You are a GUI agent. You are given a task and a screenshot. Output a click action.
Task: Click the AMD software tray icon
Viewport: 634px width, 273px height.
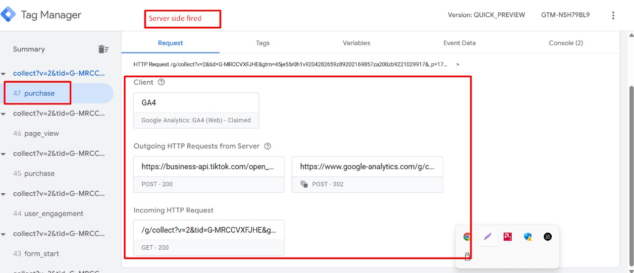click(x=508, y=237)
